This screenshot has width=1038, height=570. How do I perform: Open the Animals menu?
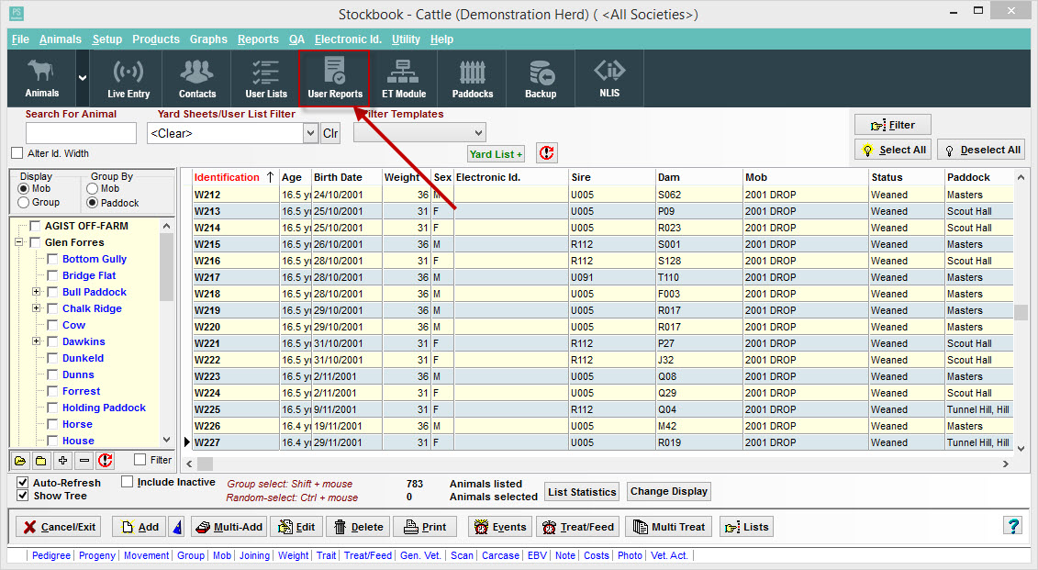click(x=61, y=39)
